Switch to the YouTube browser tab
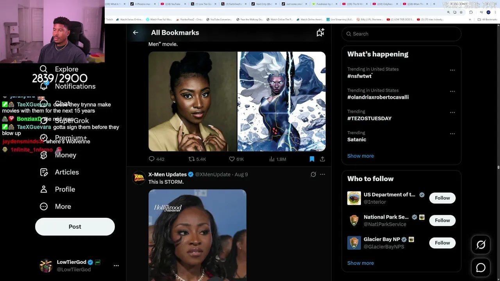This screenshot has height=281, width=500. [173, 4]
